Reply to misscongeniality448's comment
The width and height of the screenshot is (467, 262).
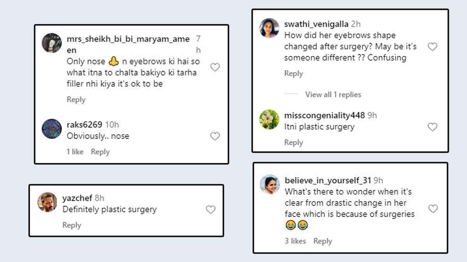point(293,142)
